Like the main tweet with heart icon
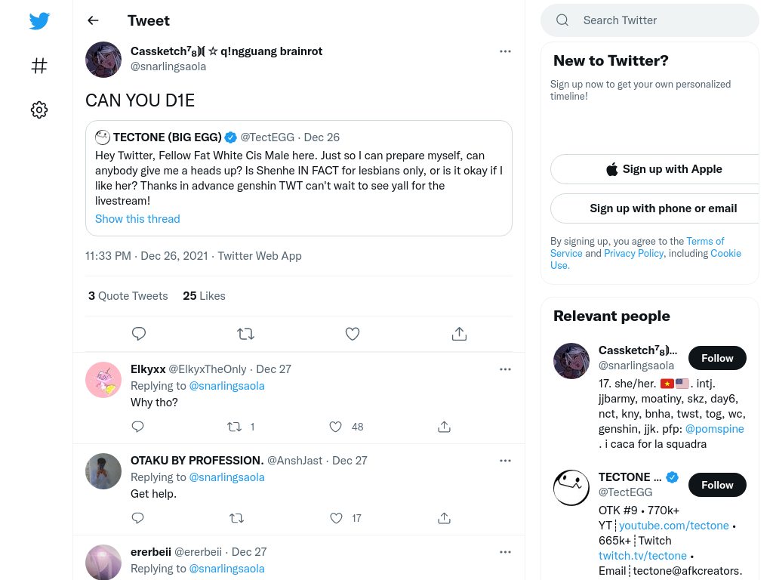The image size is (773, 580). click(x=353, y=334)
